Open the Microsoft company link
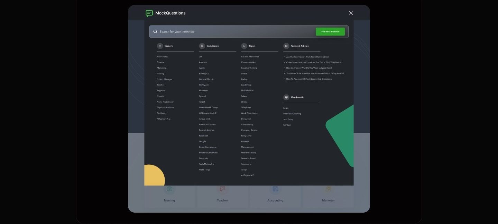This screenshot has height=224, width=498. pyautogui.click(x=203, y=91)
